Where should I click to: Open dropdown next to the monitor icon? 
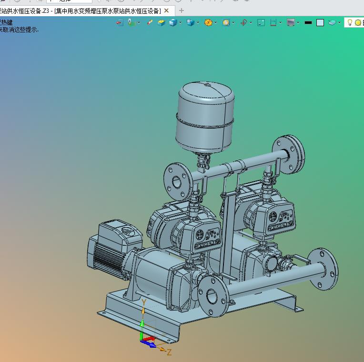click(298, 23)
